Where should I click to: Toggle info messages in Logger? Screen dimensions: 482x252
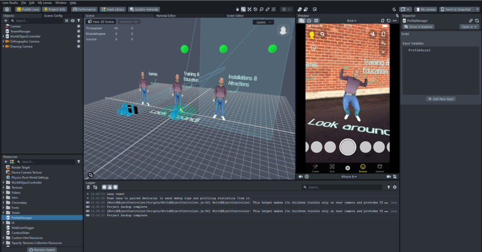(x=104, y=187)
